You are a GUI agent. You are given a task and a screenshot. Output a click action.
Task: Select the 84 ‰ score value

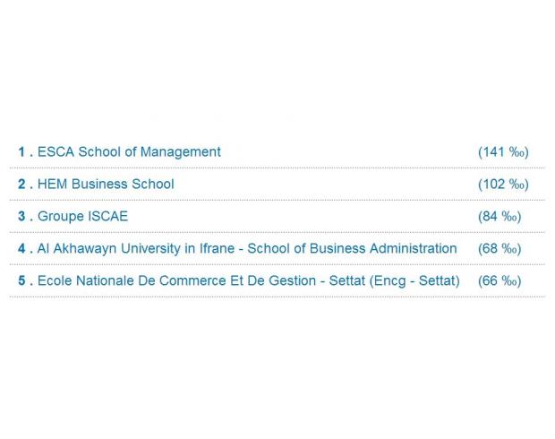coord(499,217)
